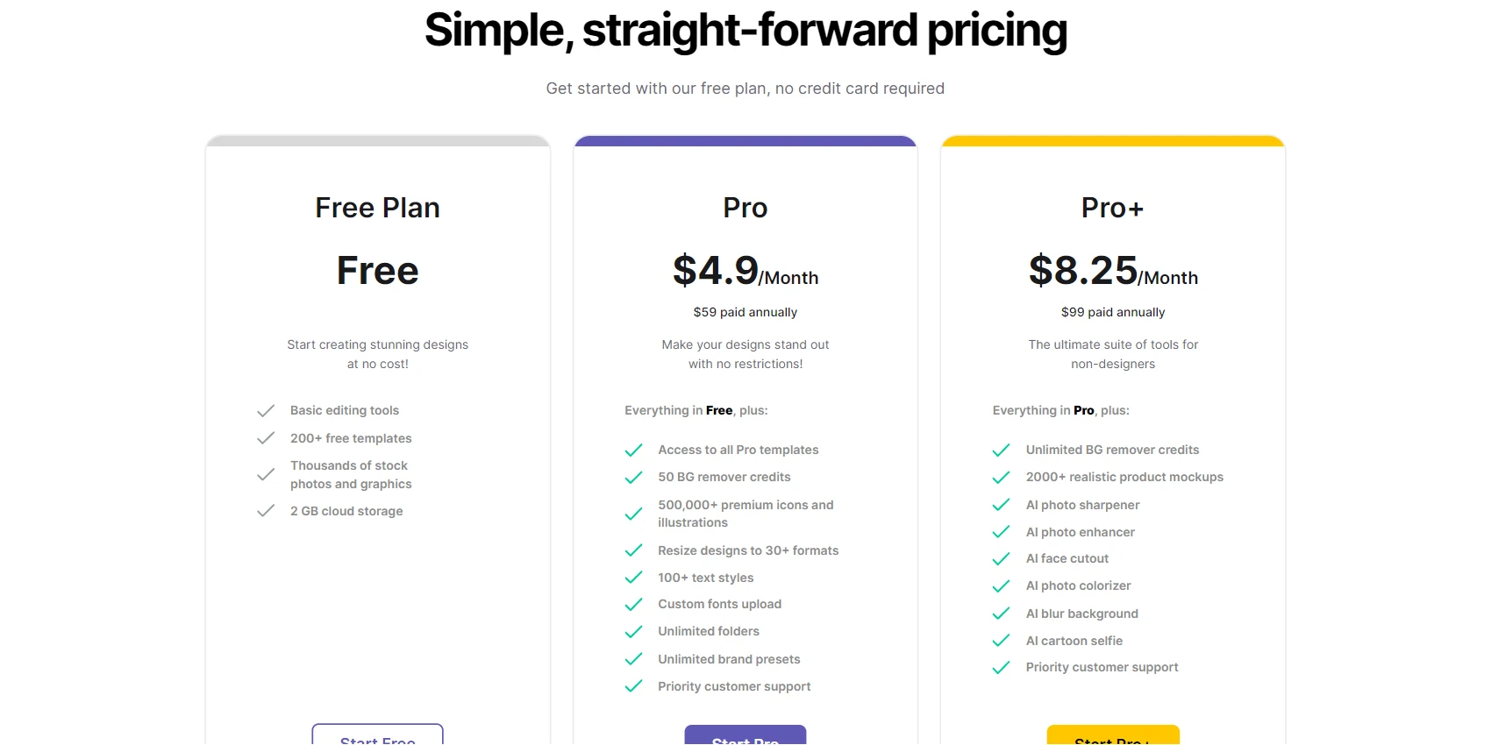Click the checkmark next to 200+ free templates
Image resolution: width=1491 pixels, height=745 pixels.
tap(266, 438)
